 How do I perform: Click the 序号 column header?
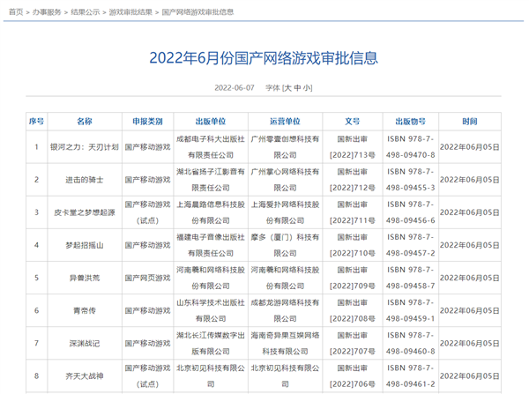pos(36,121)
